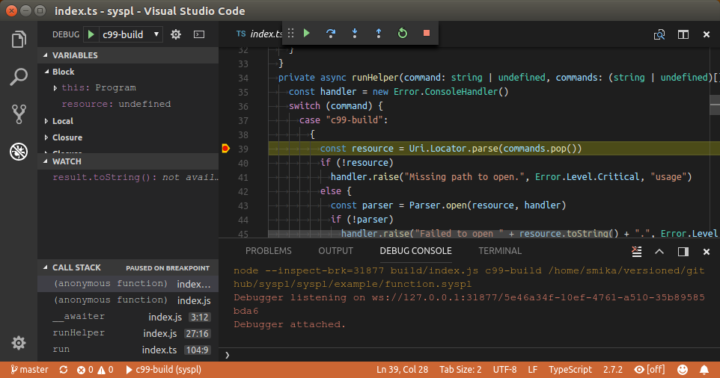Click the Step Into debug button

pyautogui.click(x=354, y=34)
